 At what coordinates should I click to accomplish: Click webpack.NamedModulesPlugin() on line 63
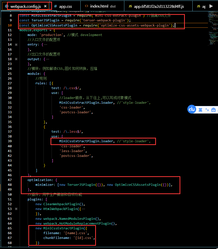(71, 219)
